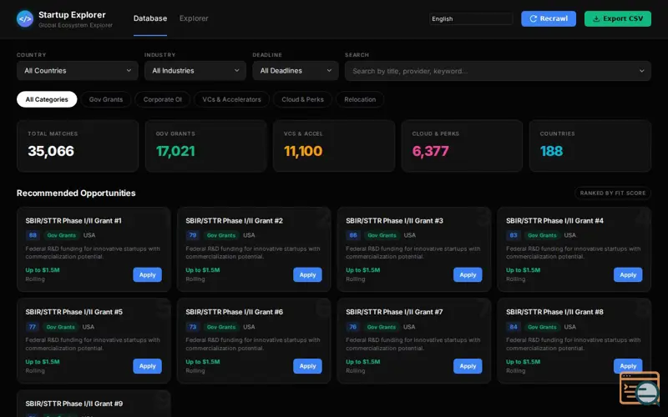Click the Gov Grants 17,021 stat card

coord(205,146)
